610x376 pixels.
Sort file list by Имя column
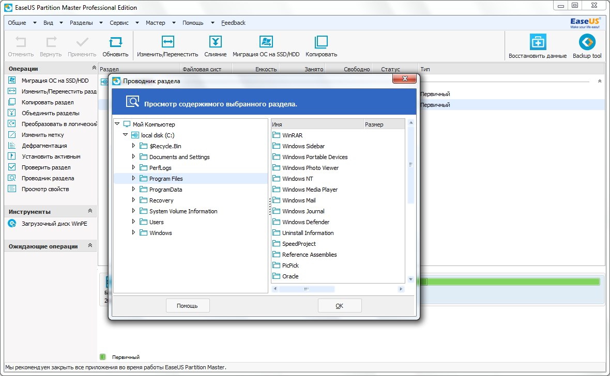(x=317, y=124)
